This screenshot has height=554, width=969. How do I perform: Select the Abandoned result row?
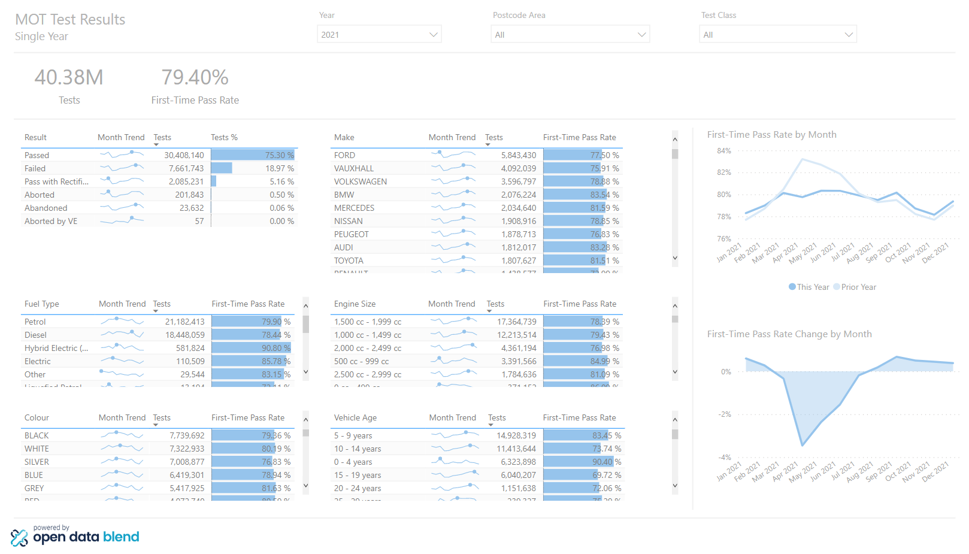159,208
